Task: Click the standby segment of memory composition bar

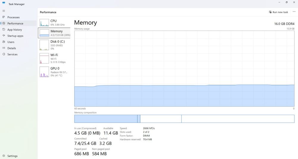Action: (161, 119)
